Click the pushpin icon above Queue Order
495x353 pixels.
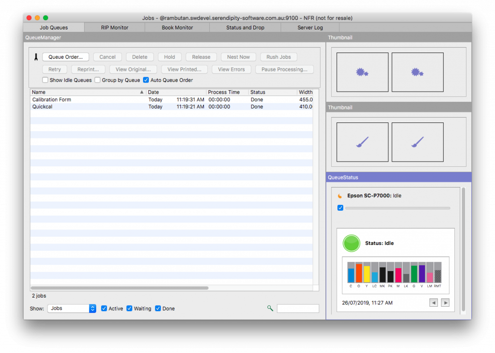point(36,56)
